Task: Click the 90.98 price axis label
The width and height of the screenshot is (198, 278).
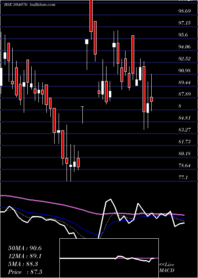Action: 185,71
